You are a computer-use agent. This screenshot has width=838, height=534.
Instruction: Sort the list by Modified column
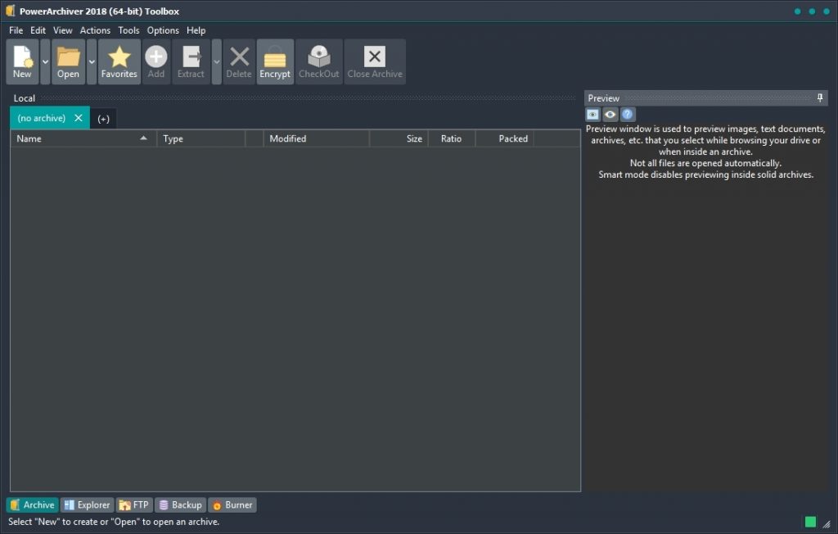pyautogui.click(x=317, y=138)
